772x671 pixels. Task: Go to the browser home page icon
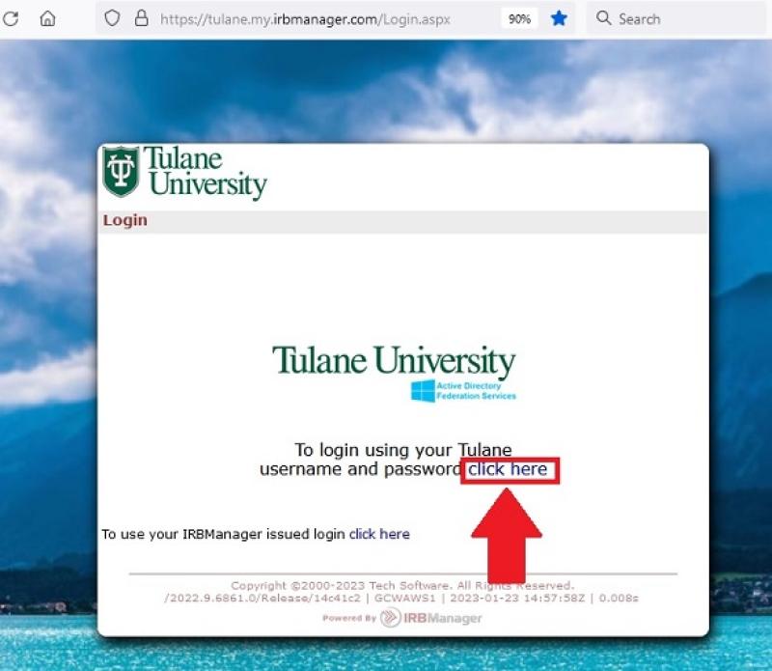coord(47,18)
